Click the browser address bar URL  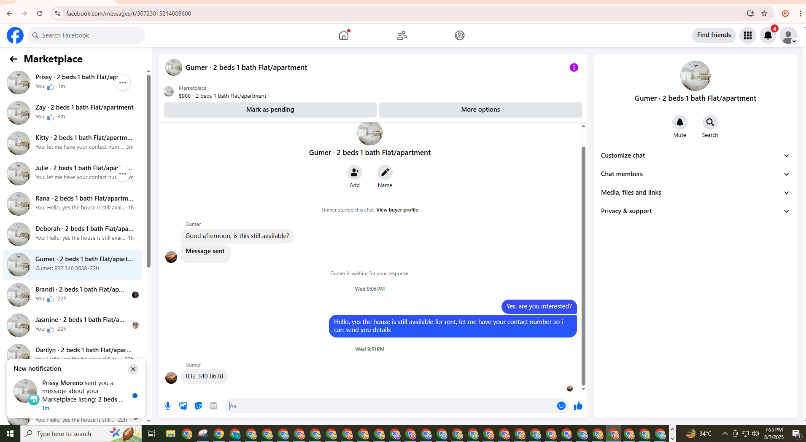129,13
